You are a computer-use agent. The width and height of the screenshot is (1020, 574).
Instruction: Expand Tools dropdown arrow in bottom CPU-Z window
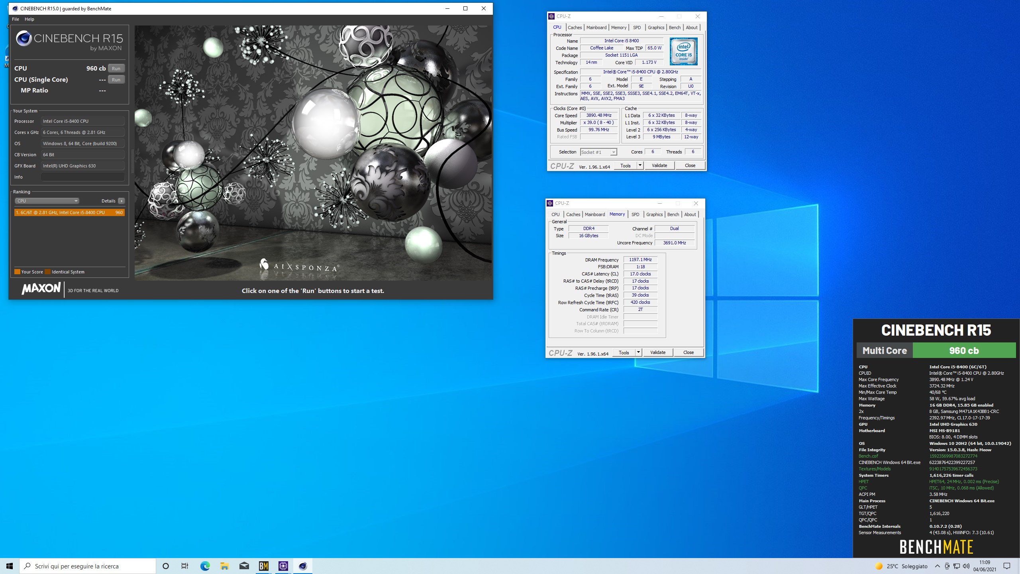638,352
